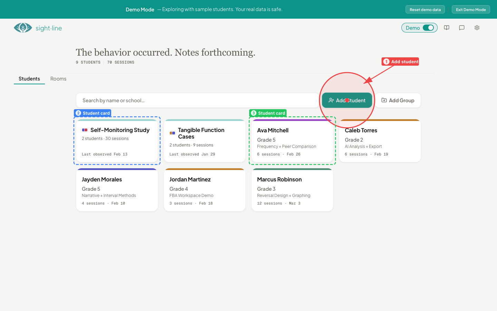The image size is (497, 311).
Task: Click the badge icon on Tangible Function Cases
Action: (x=172, y=133)
